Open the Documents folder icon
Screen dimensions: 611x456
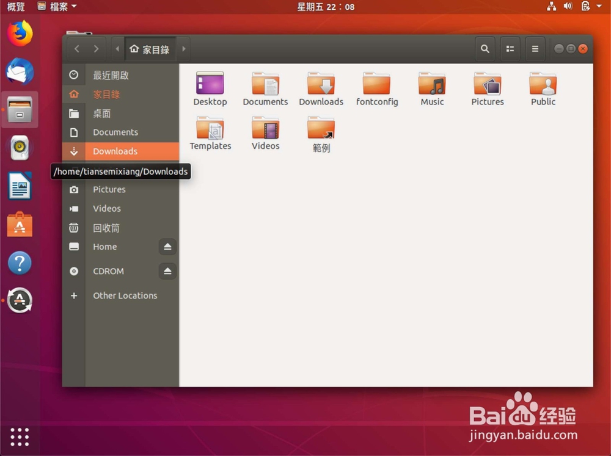pos(265,89)
